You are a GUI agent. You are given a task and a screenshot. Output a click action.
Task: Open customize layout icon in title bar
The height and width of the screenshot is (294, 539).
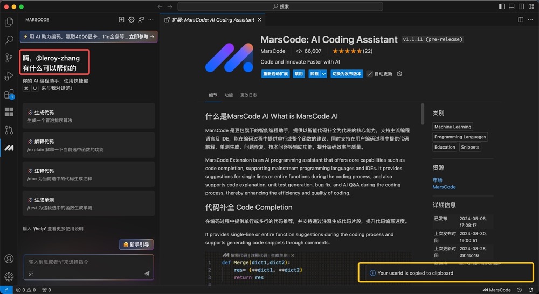tap(531, 6)
